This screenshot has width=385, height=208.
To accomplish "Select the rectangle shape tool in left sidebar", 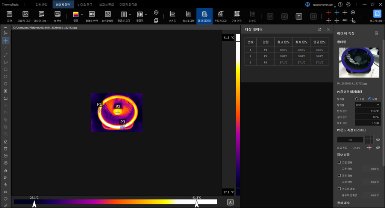I will tap(6, 69).
